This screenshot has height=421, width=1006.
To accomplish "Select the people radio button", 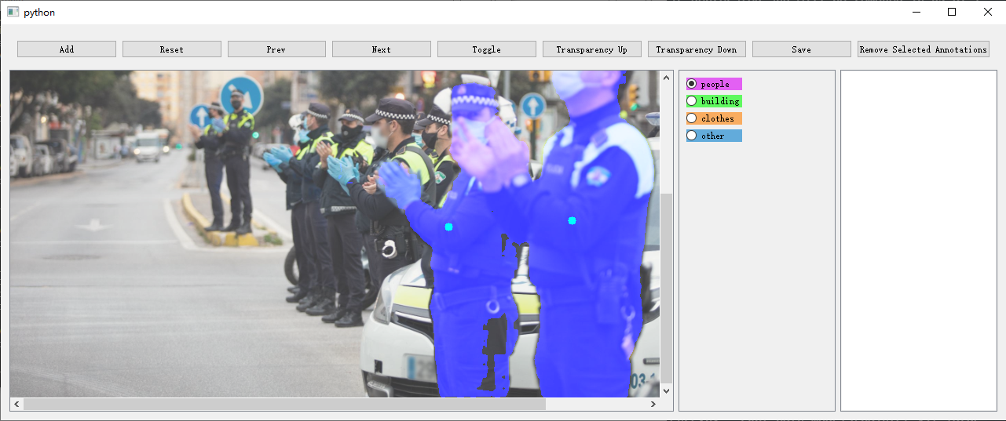I will (x=692, y=84).
